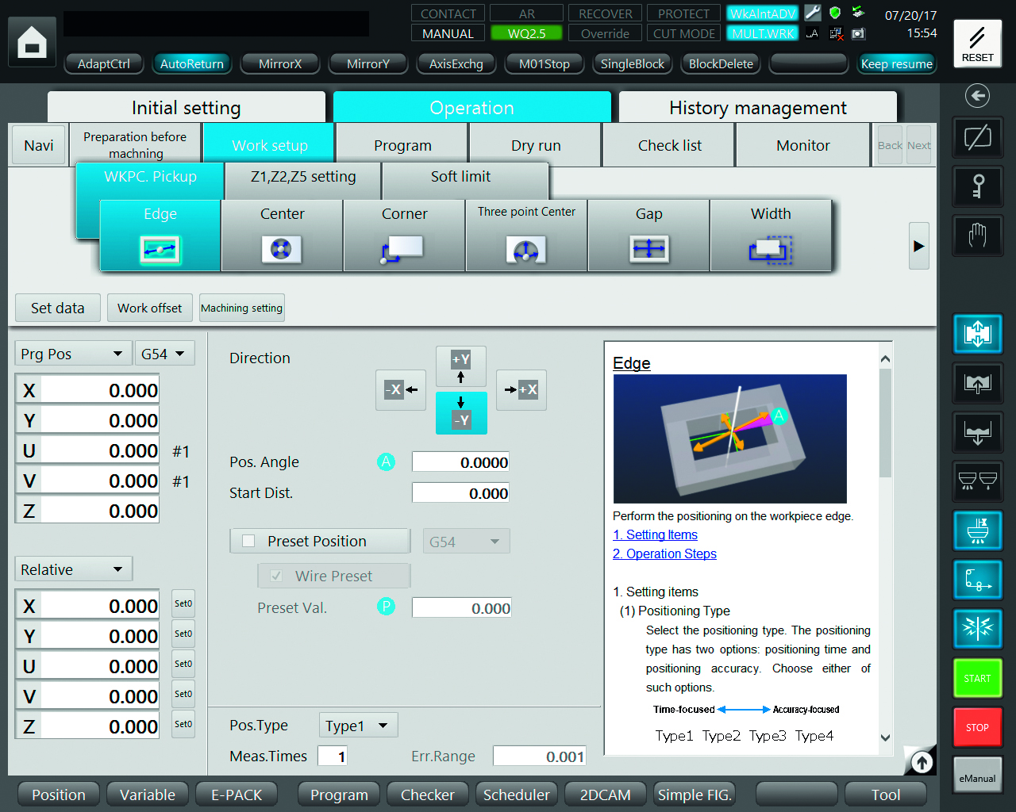Open the Relative coordinate dropdown
1016x812 pixels.
coord(72,569)
